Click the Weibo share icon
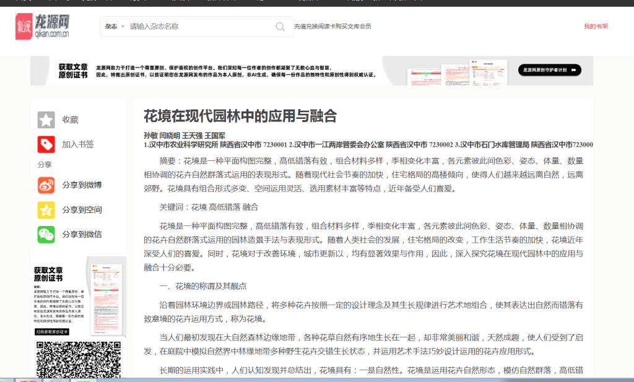The image size is (634, 382). click(x=46, y=185)
